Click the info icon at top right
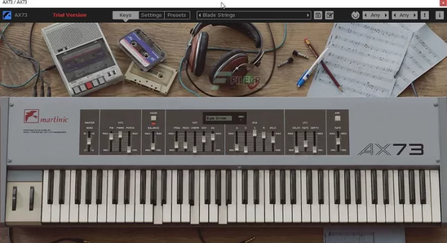 (x=438, y=15)
